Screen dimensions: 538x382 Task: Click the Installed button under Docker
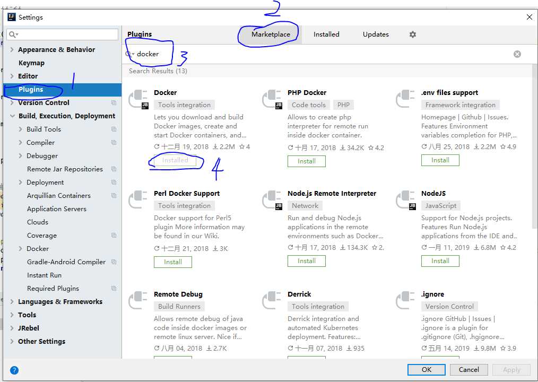175,160
